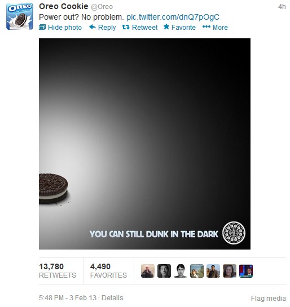View the 4,490 favorites list

pos(108,270)
